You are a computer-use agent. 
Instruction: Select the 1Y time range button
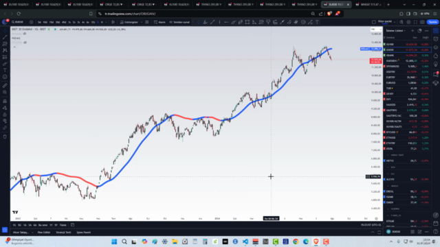click(51, 225)
